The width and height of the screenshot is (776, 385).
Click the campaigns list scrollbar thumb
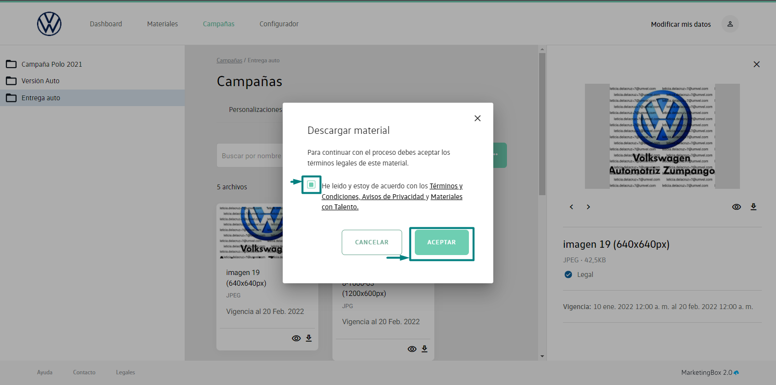coord(542,124)
